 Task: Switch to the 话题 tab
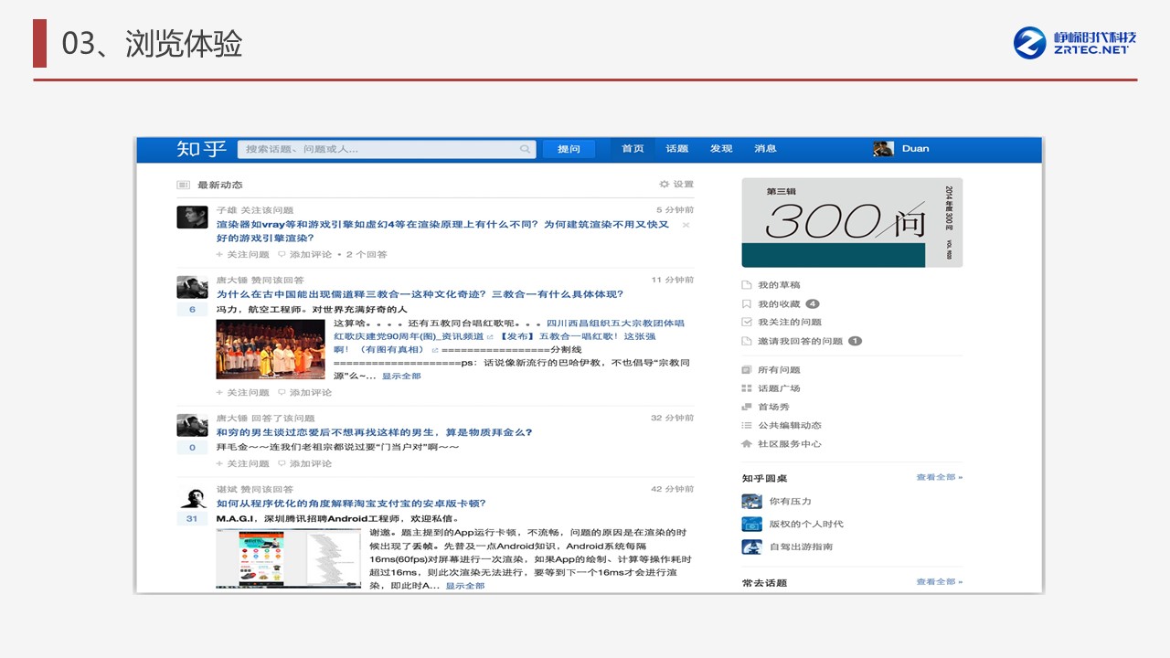[676, 149]
